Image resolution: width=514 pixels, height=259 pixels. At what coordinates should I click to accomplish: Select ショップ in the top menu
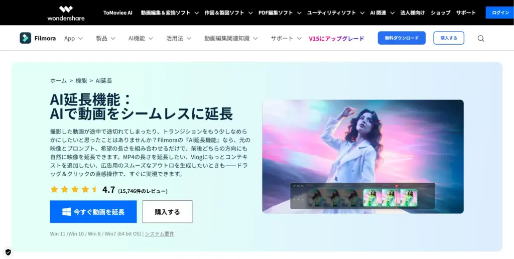[440, 13]
